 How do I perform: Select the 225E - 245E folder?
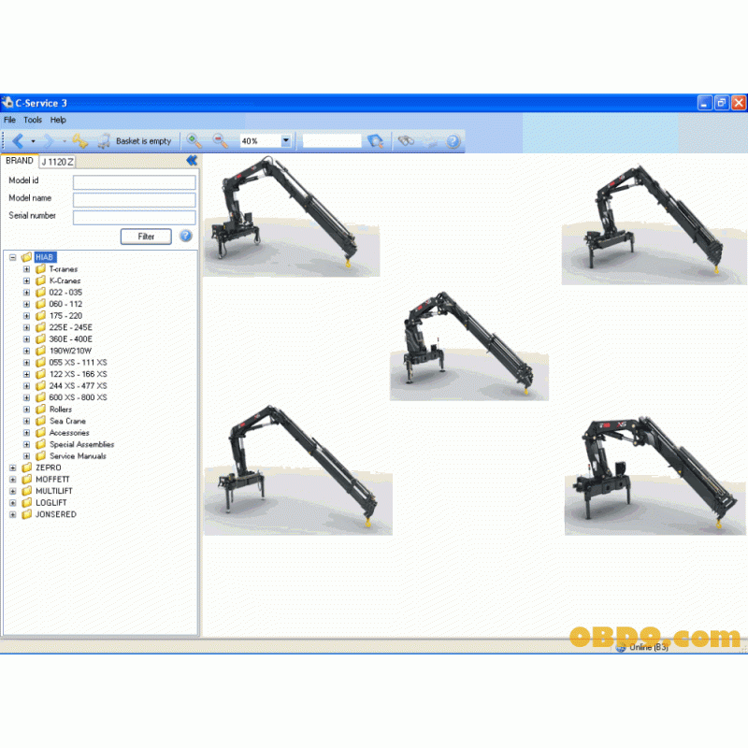[x=71, y=328]
